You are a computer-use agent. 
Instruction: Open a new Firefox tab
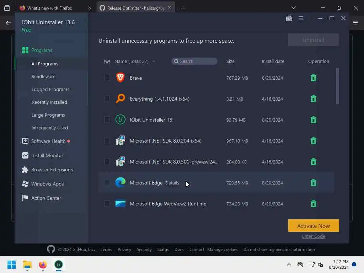point(183,8)
